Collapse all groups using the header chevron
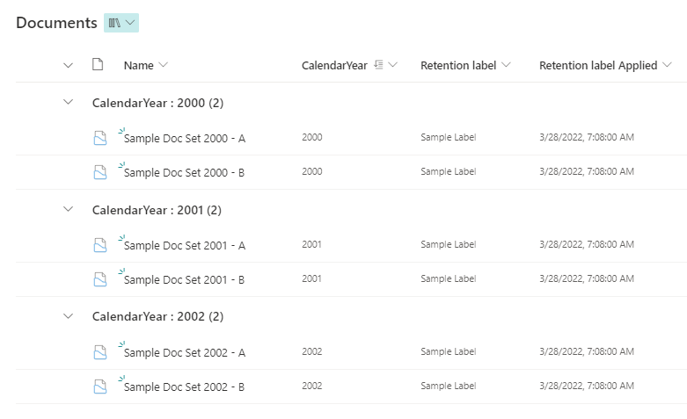687x419 pixels. point(68,65)
